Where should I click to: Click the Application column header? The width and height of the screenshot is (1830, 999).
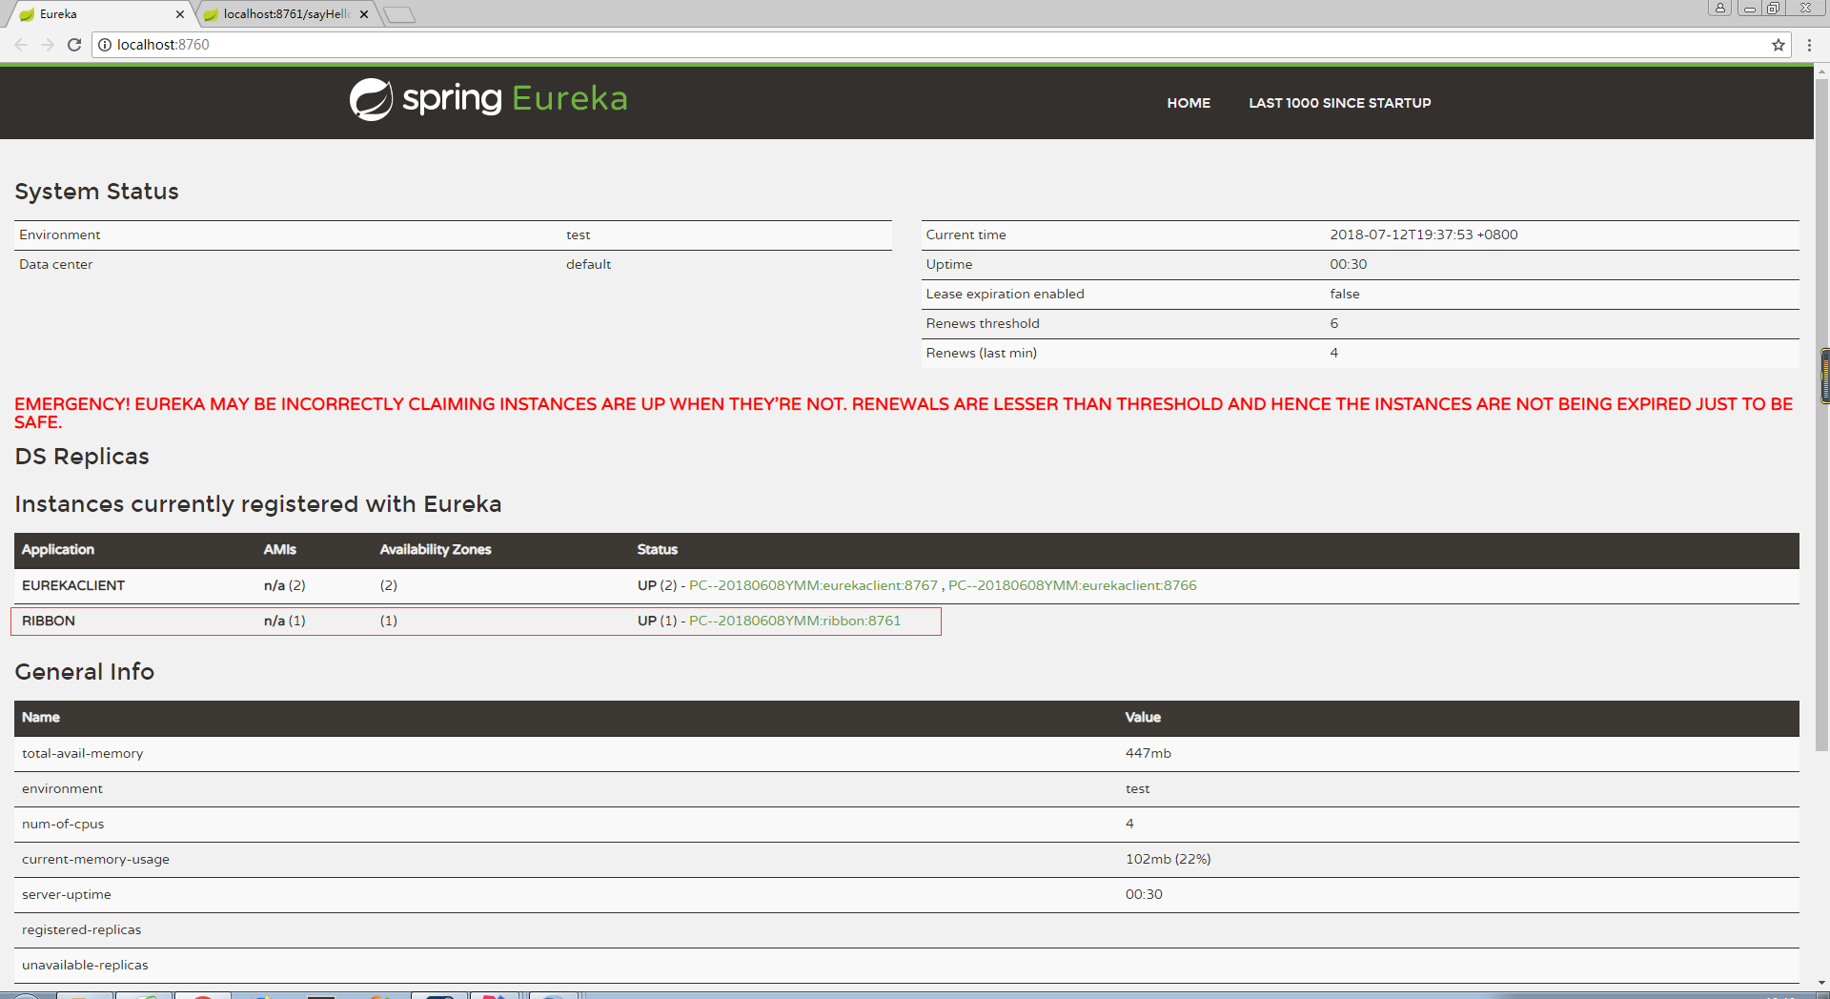(x=58, y=550)
